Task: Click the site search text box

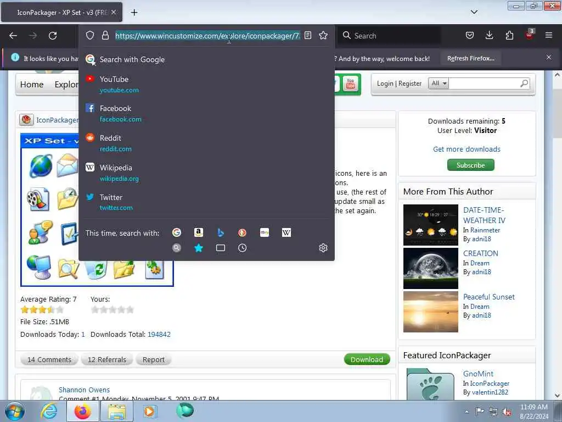Action: tap(484, 84)
